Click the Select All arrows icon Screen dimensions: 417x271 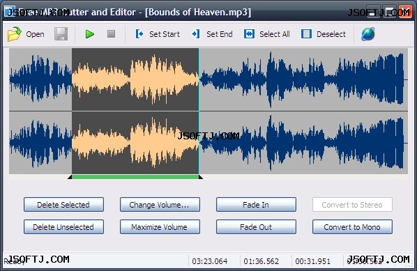click(x=249, y=34)
